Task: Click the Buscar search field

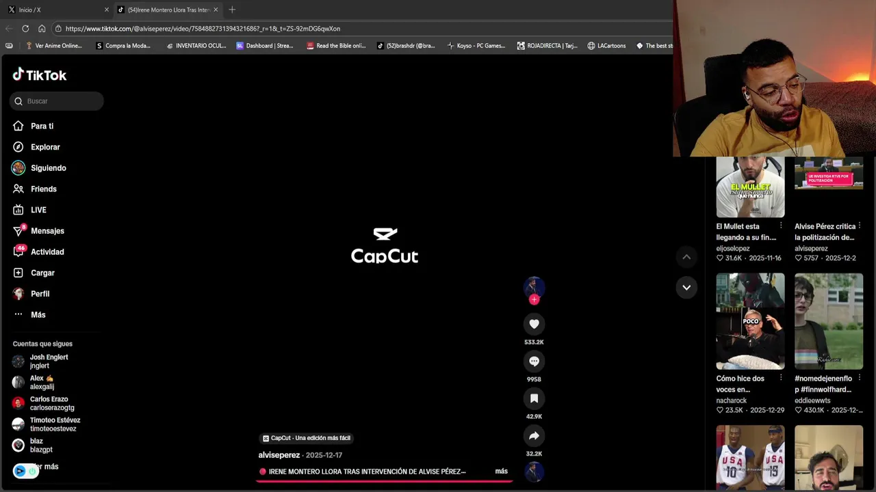Action: (x=57, y=101)
